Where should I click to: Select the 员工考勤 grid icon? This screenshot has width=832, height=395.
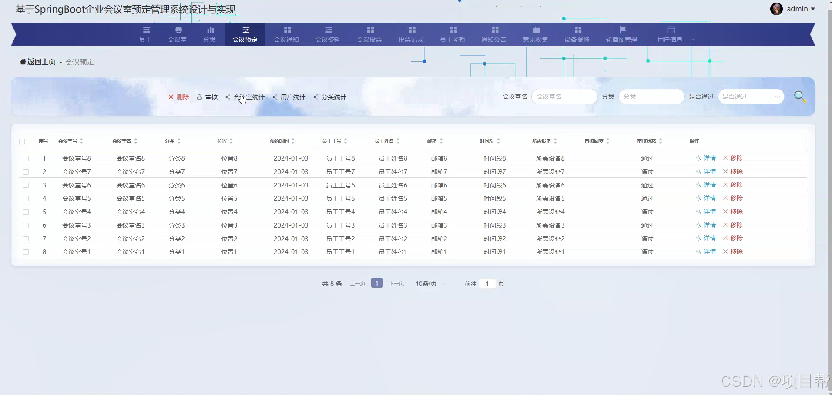coord(453,30)
